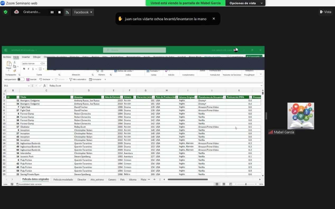Open Opciones de vista menu
Viewport: 335px width, 209px height.
tap(246, 3)
